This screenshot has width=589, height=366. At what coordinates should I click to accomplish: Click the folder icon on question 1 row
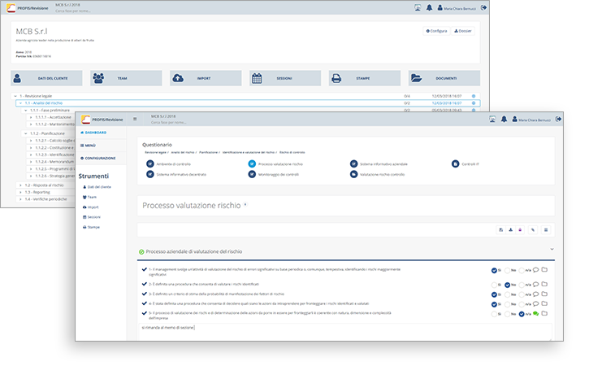pyautogui.click(x=545, y=270)
